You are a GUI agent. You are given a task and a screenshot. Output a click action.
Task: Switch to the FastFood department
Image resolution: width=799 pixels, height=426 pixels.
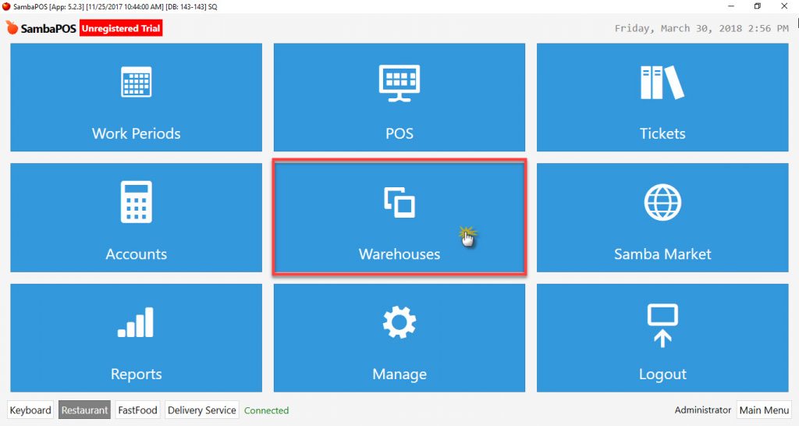[x=137, y=410]
